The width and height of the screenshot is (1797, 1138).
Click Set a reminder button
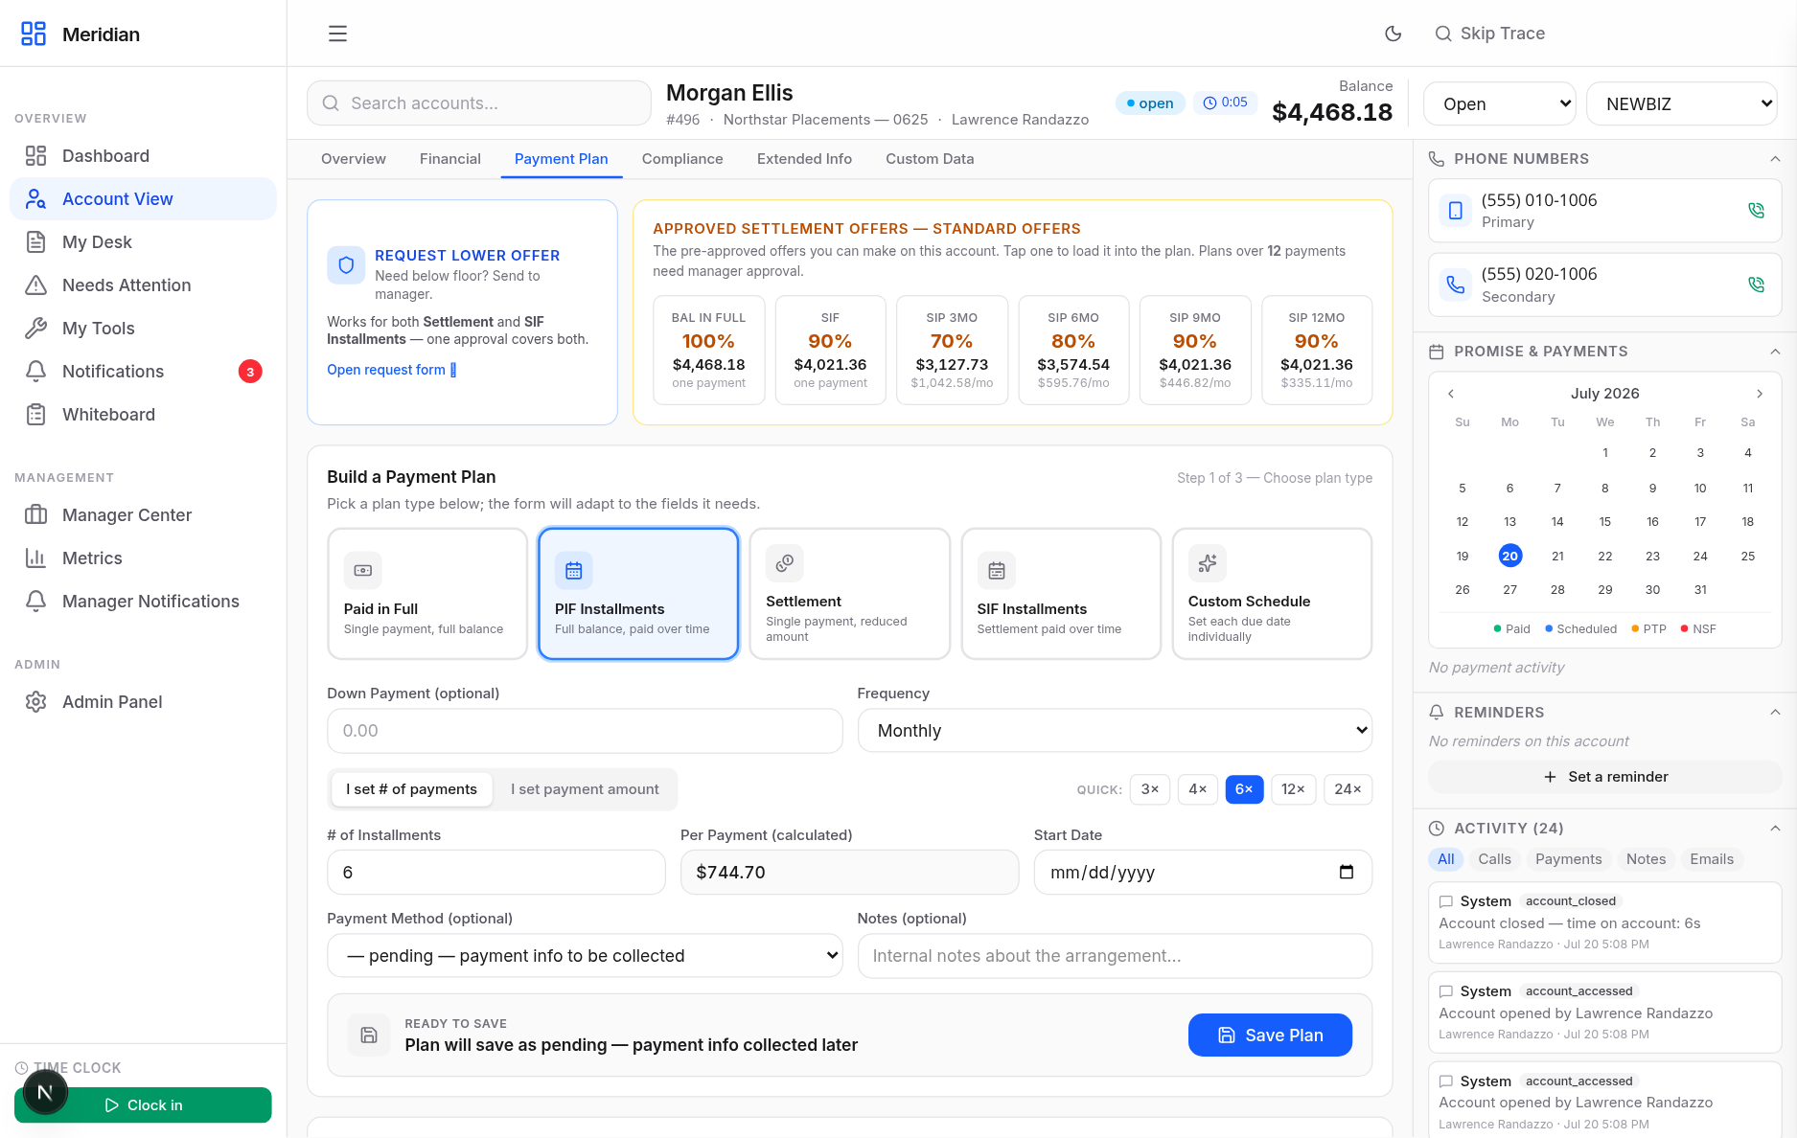point(1605,777)
